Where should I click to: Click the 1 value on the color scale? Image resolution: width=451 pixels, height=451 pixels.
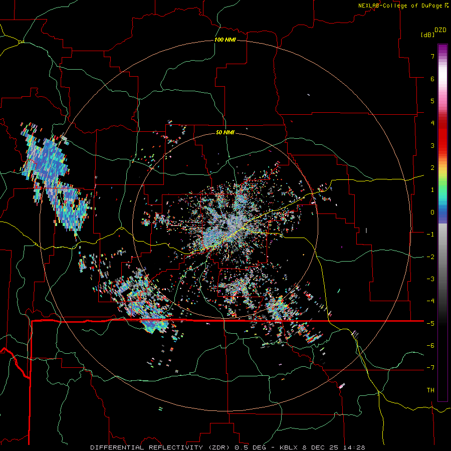tap(432, 190)
